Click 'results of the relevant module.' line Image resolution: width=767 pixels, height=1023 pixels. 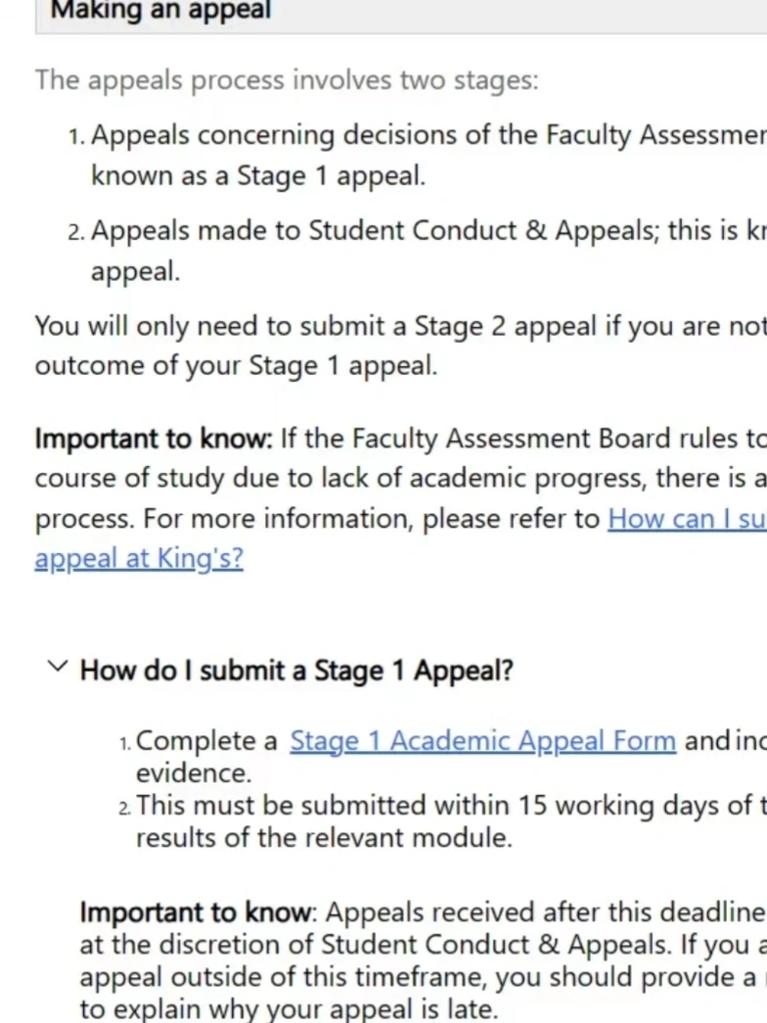point(324,837)
